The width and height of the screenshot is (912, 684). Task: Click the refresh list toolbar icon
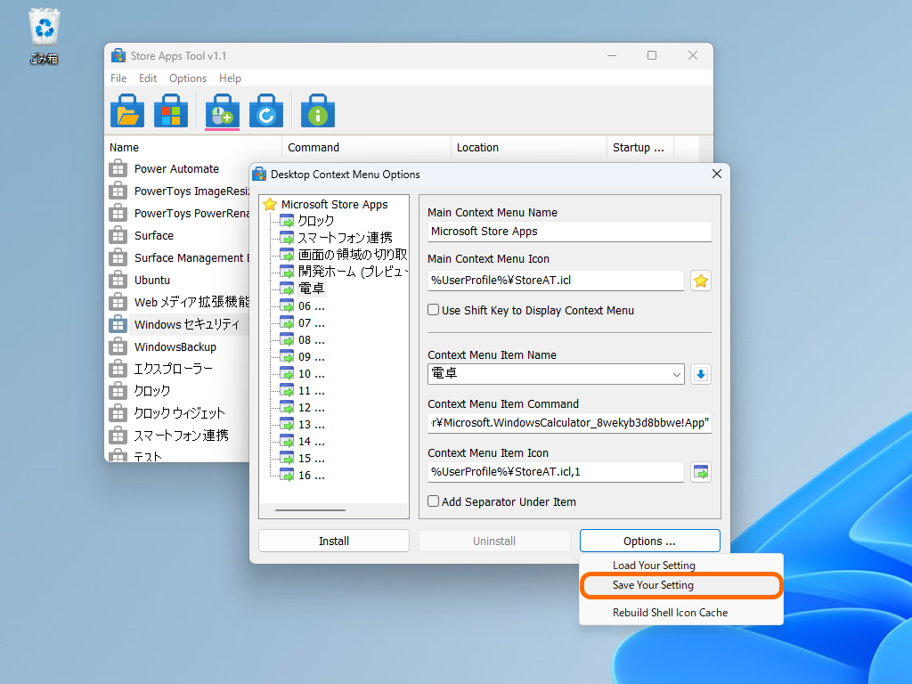(x=266, y=110)
